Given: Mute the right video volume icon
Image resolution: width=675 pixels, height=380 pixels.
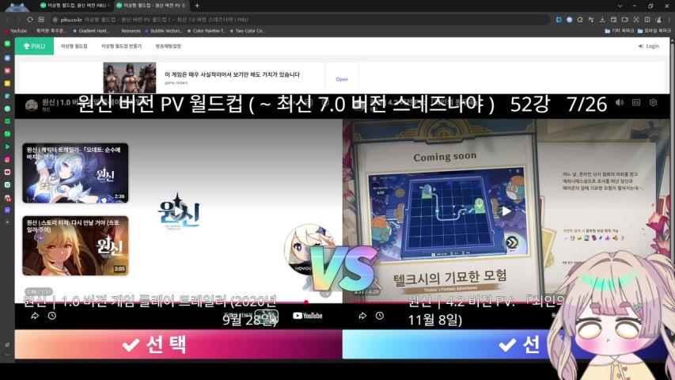Looking at the screenshot, I should pos(620,103).
